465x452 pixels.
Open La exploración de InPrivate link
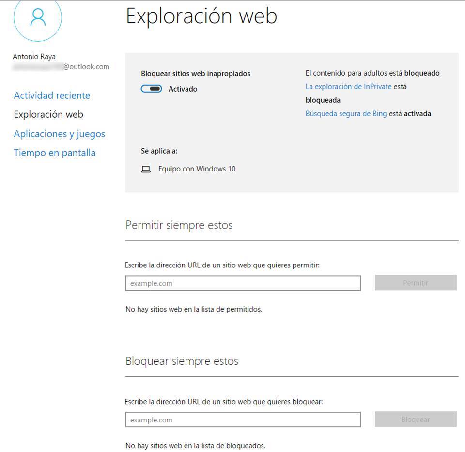point(348,87)
